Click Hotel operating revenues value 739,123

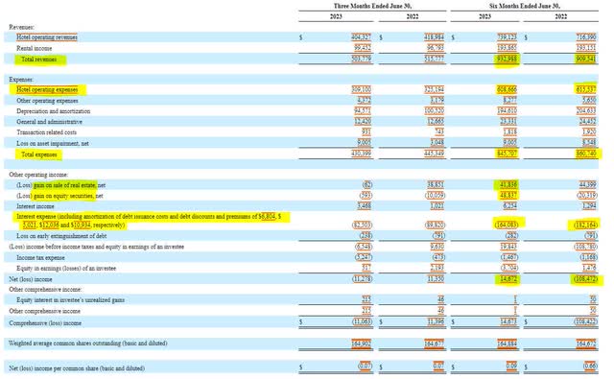(508, 37)
